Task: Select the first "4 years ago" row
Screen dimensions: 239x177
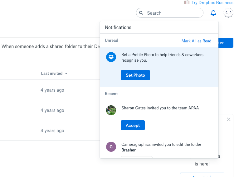Action: pos(52,90)
